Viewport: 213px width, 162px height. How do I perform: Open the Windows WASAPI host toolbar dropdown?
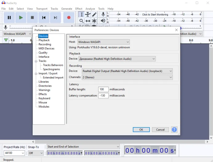tap(17, 34)
